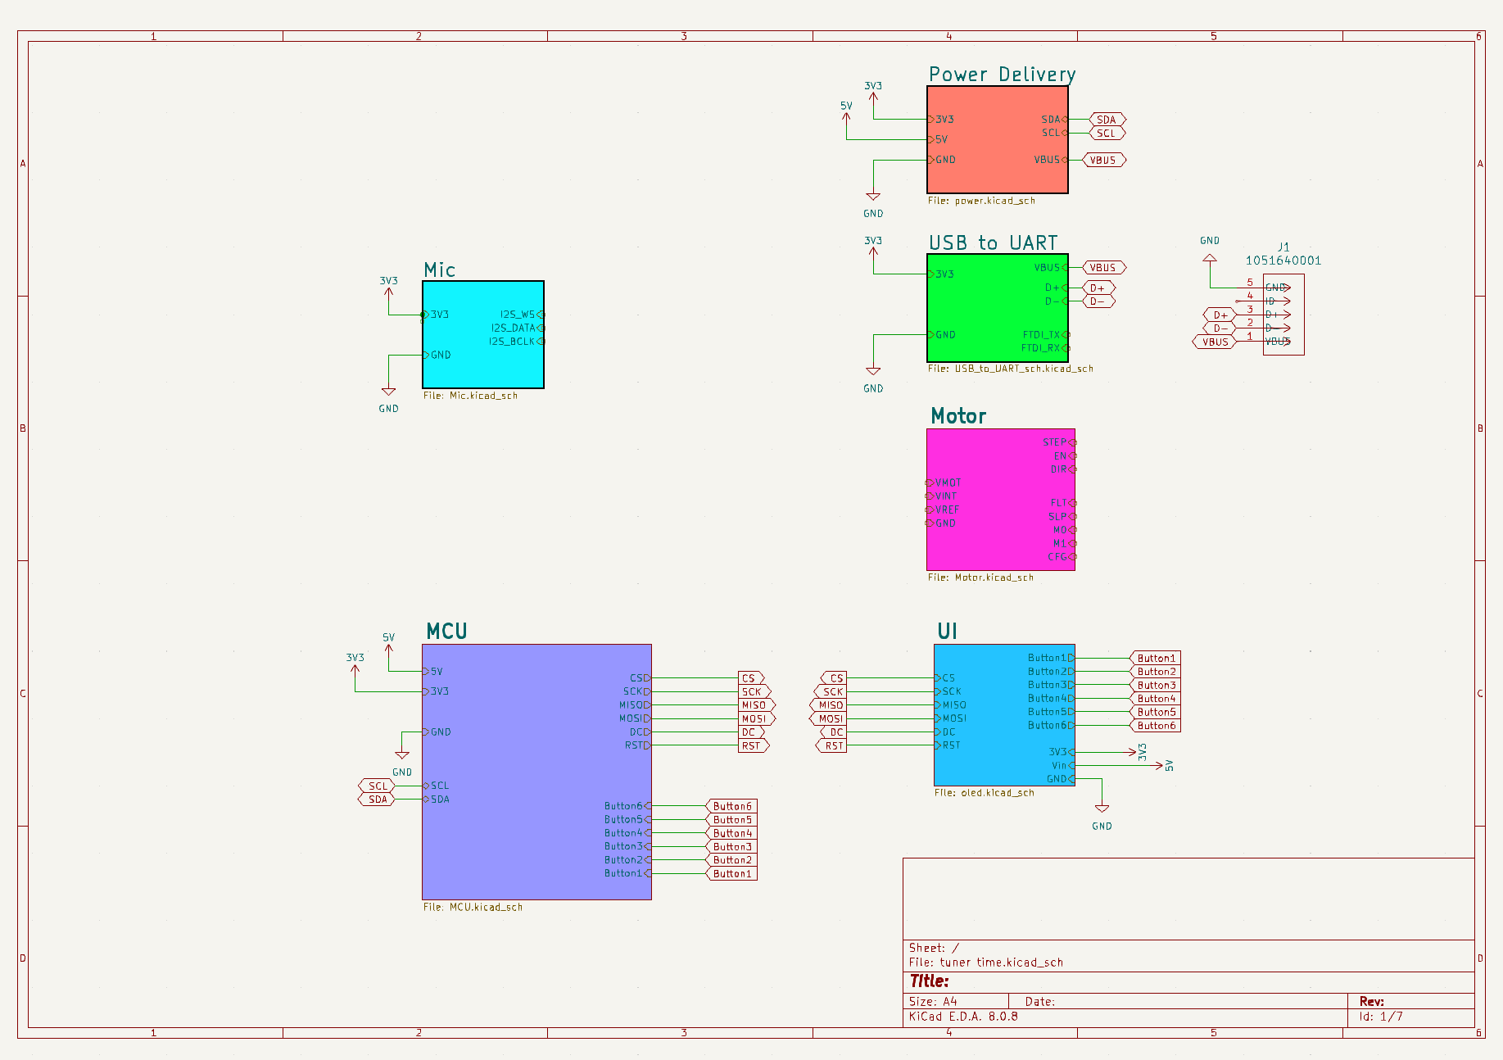Select the KiCad E.D.A. 8.0.8 text
Viewport: 1503px width, 1060px height.
962,1016
